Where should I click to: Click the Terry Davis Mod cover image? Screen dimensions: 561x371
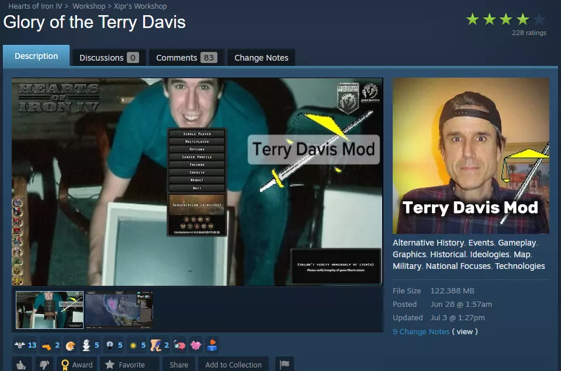[471, 156]
